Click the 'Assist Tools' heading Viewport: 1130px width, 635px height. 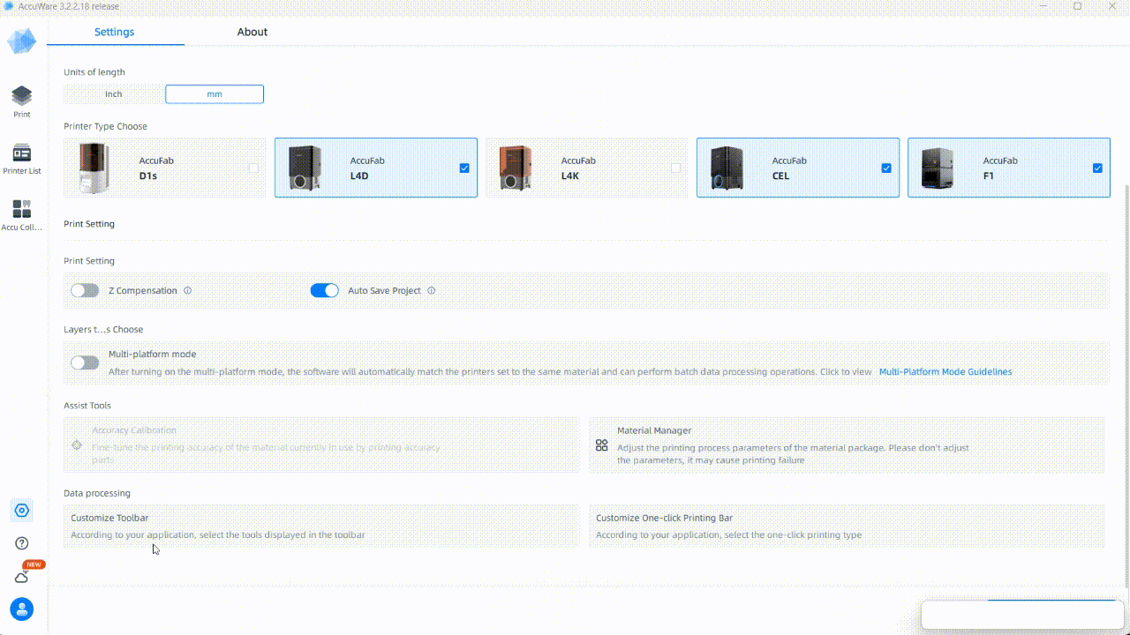pyautogui.click(x=87, y=406)
